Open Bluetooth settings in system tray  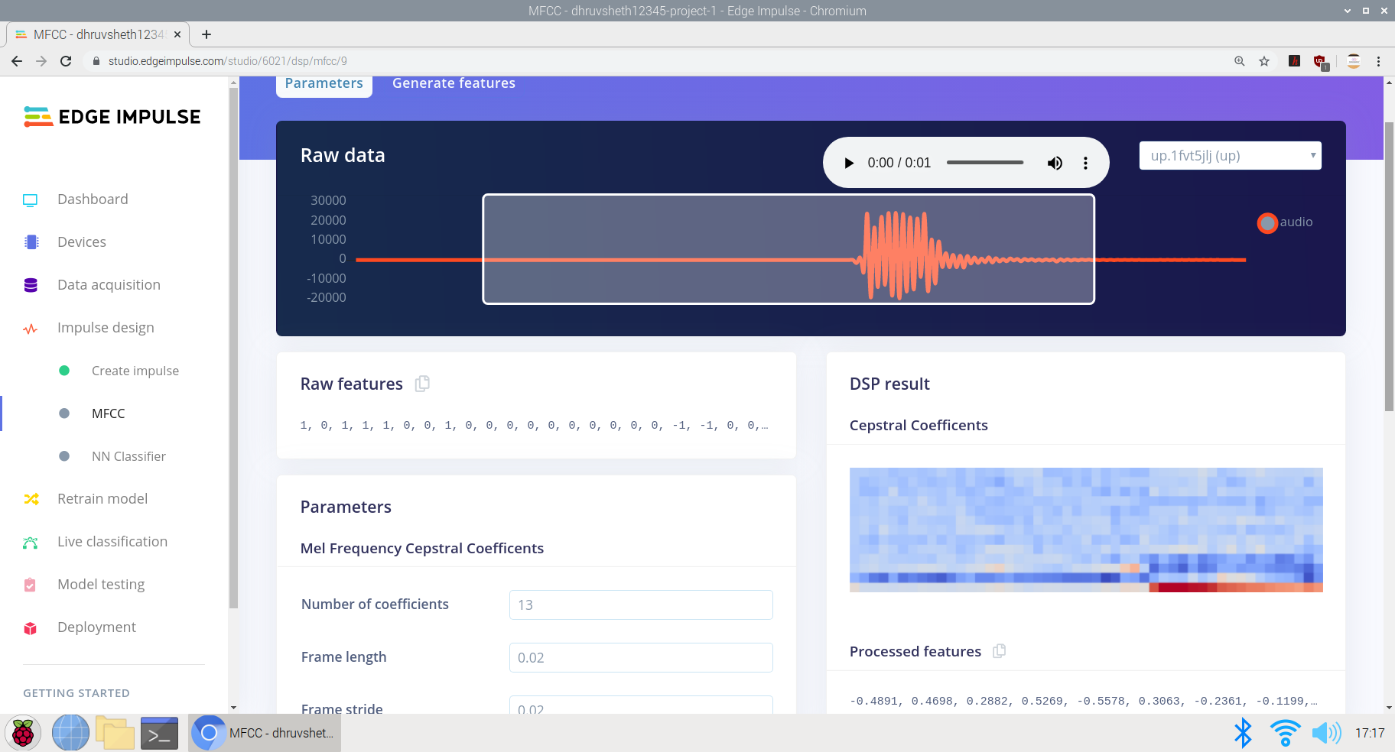(x=1243, y=734)
